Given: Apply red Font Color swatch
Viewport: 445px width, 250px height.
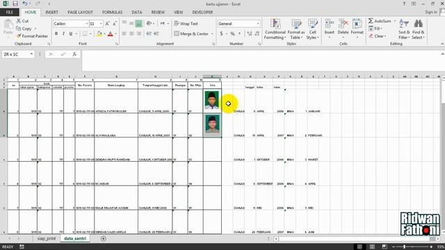Looking at the screenshot, I should [111, 34].
